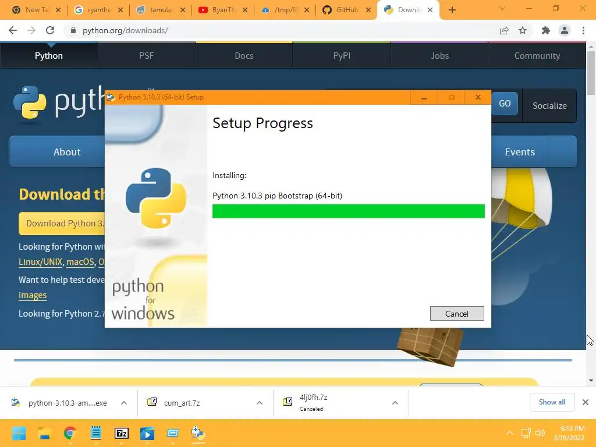Close the GitHub tab
This screenshot has height=447, width=596.
point(368,10)
